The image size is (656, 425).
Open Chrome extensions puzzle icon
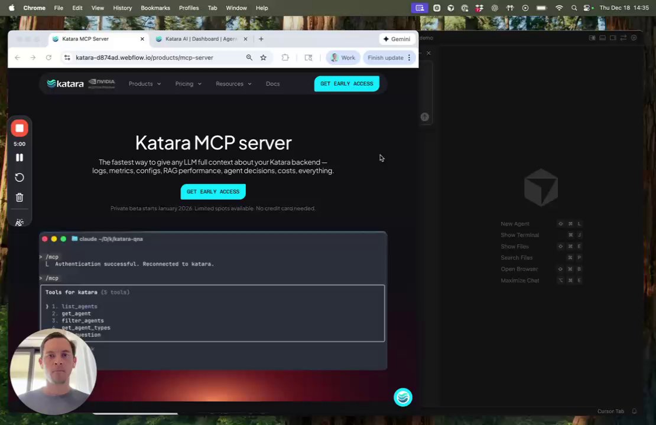(285, 58)
